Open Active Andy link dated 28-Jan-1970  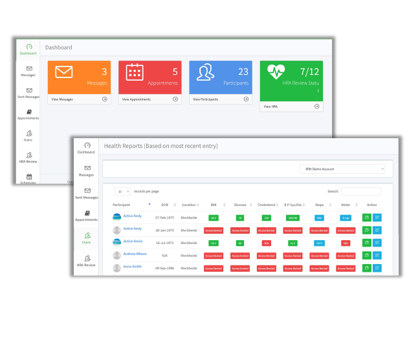click(132, 229)
